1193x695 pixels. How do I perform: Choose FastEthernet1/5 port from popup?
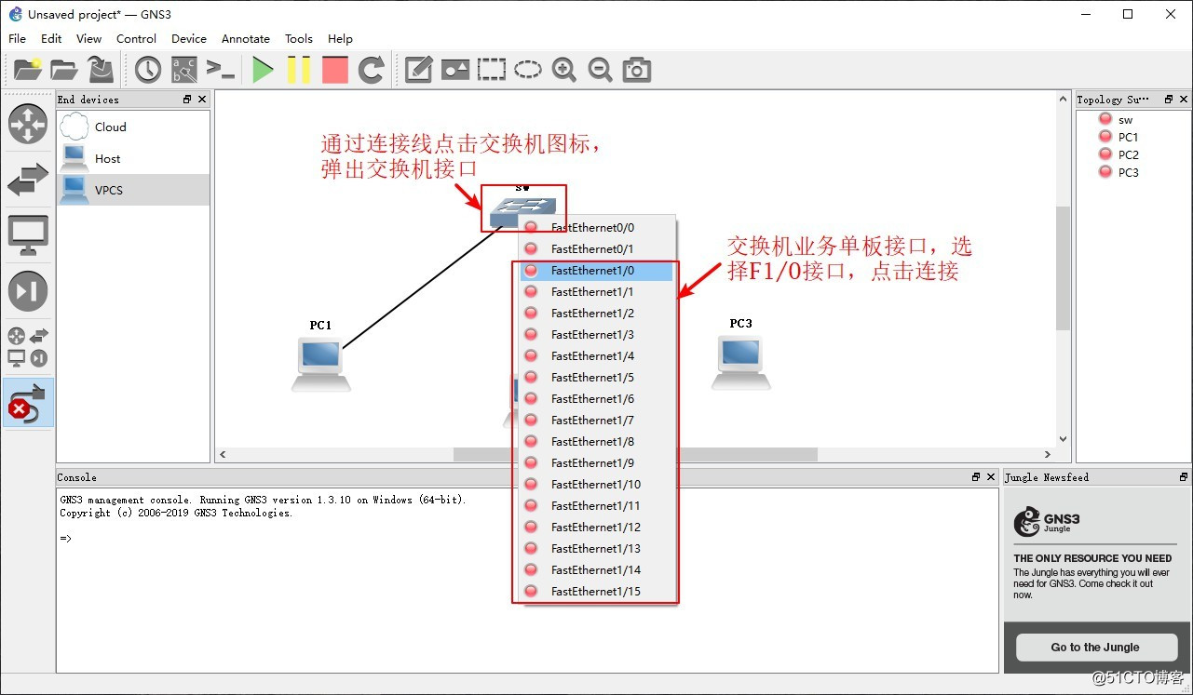(596, 377)
